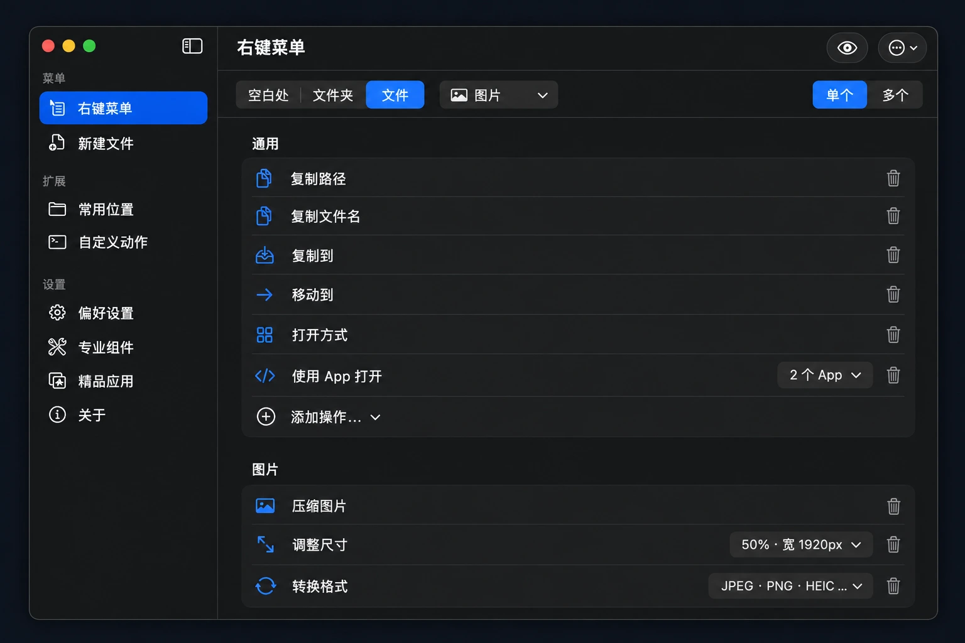Click the tools icon for 专业组件
Screen dimensions: 965x643
pos(57,347)
